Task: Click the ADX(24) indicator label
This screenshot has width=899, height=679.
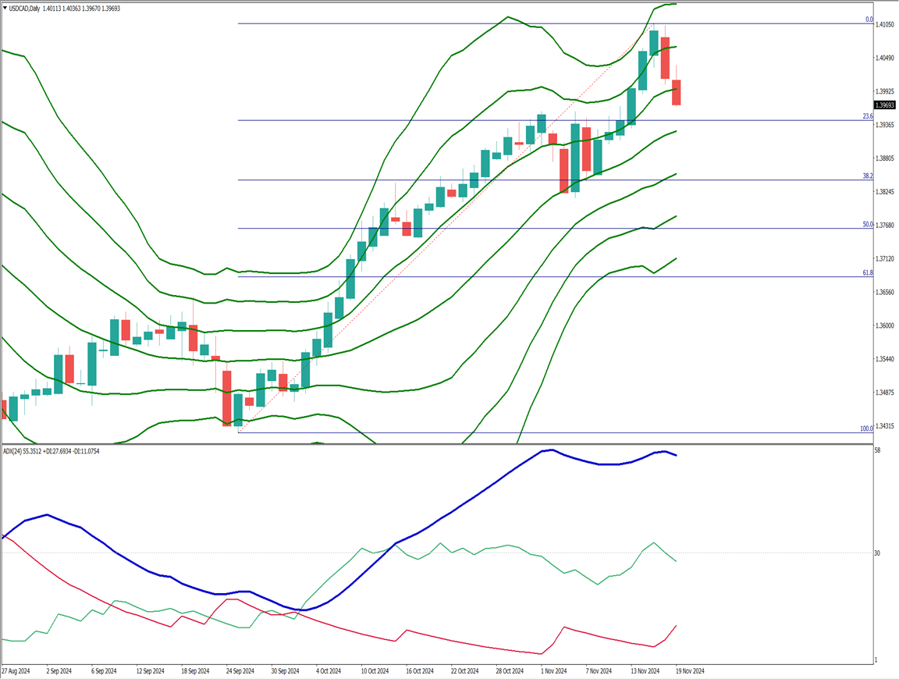Action: (x=14, y=451)
